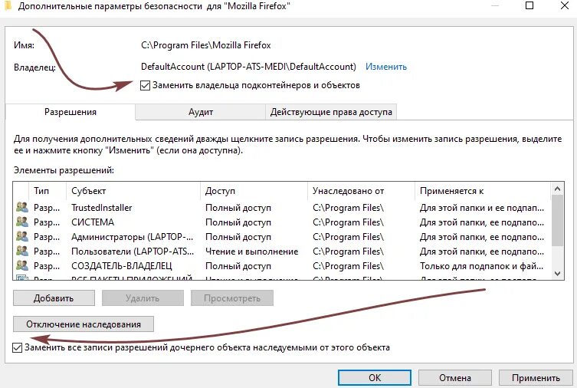Click the Отмена button
The width and height of the screenshot is (577, 388).
point(455,378)
